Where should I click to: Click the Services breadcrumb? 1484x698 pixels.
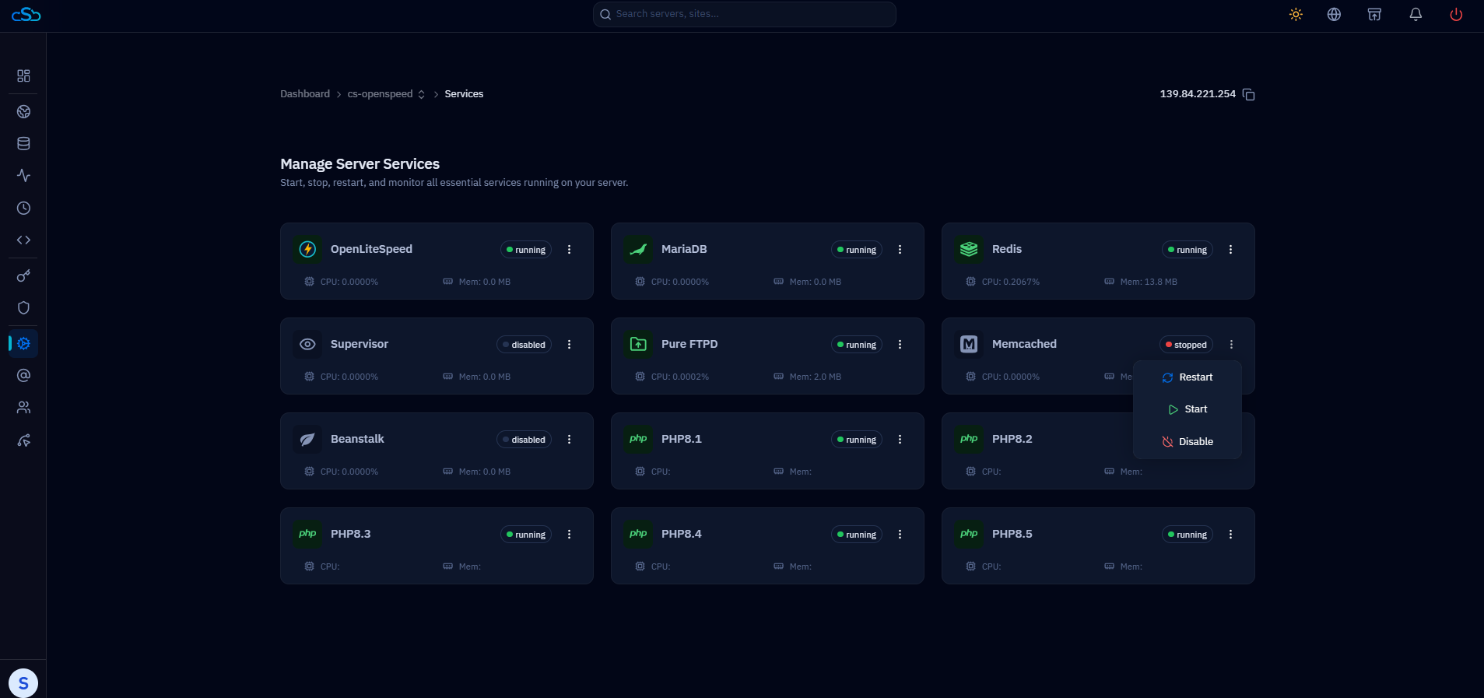pos(464,94)
